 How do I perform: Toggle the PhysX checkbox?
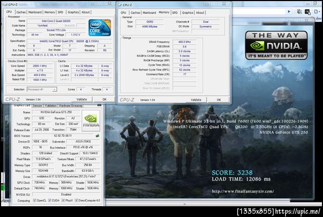point(63,200)
